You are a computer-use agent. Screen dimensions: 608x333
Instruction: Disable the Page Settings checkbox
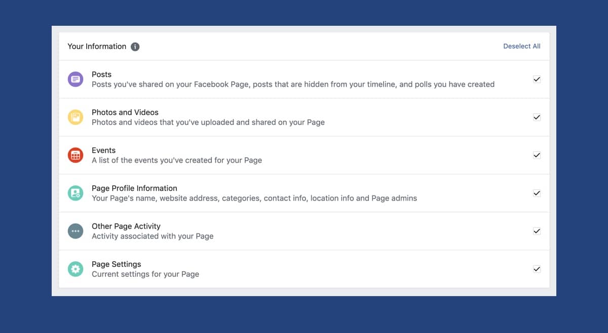pyautogui.click(x=537, y=269)
